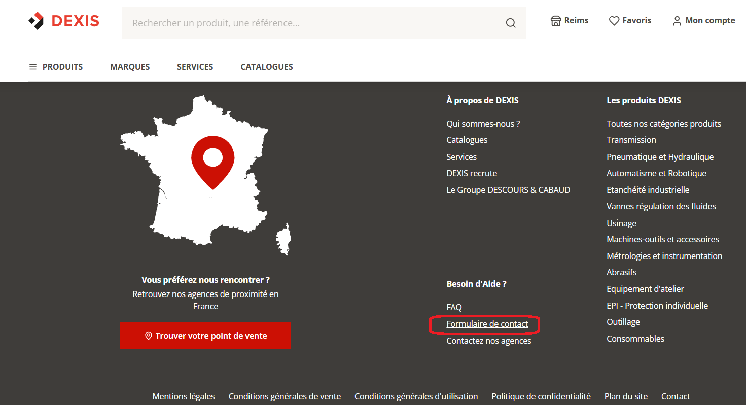Open Contactez nos agences link

[x=489, y=341]
